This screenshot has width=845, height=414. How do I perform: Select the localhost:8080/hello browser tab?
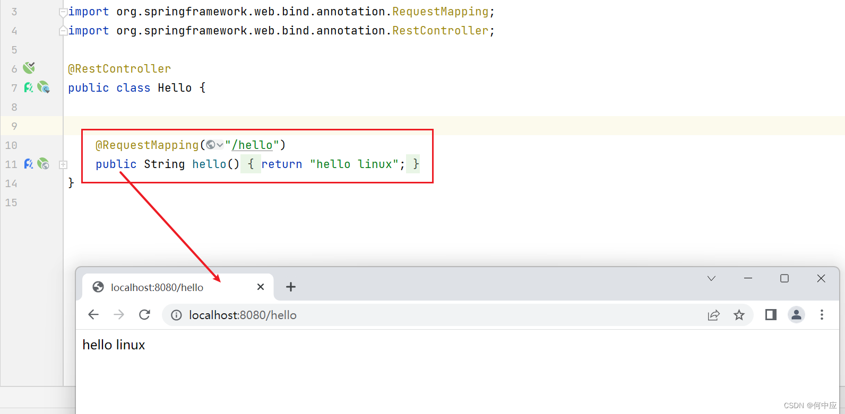click(x=178, y=287)
